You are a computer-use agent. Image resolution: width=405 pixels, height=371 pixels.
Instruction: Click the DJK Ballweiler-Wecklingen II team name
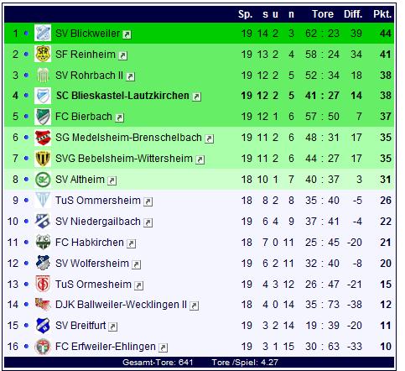(x=121, y=305)
